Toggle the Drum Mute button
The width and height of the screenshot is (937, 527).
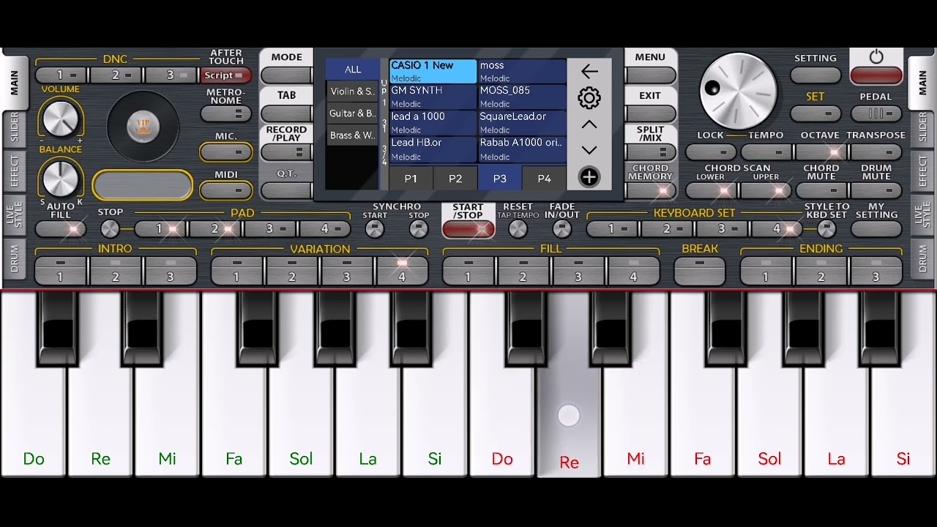point(876,190)
